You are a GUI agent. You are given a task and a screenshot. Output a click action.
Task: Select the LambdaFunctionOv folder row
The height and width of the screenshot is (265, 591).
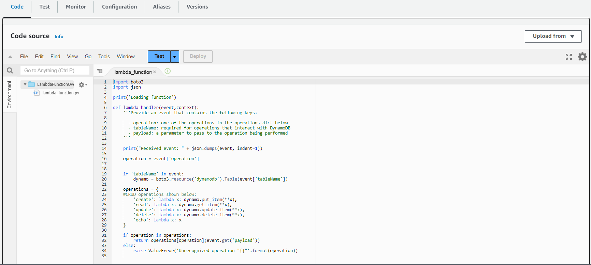[x=47, y=84]
